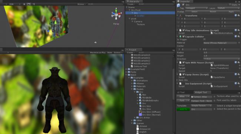Click the Prefab Select button
The image size is (241, 134).
coord(194,12)
